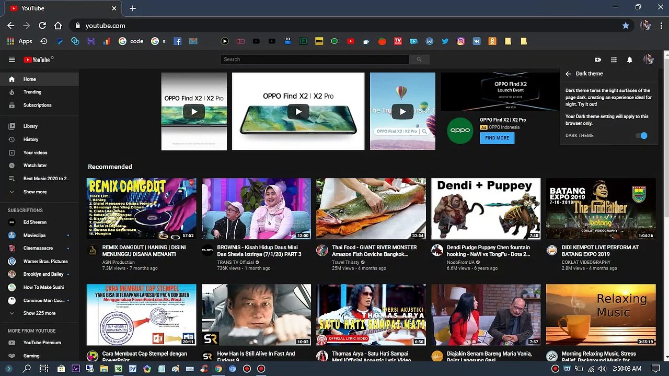This screenshot has height=376, width=669.
Task: Open the Twitter bookmark
Action: click(445, 41)
